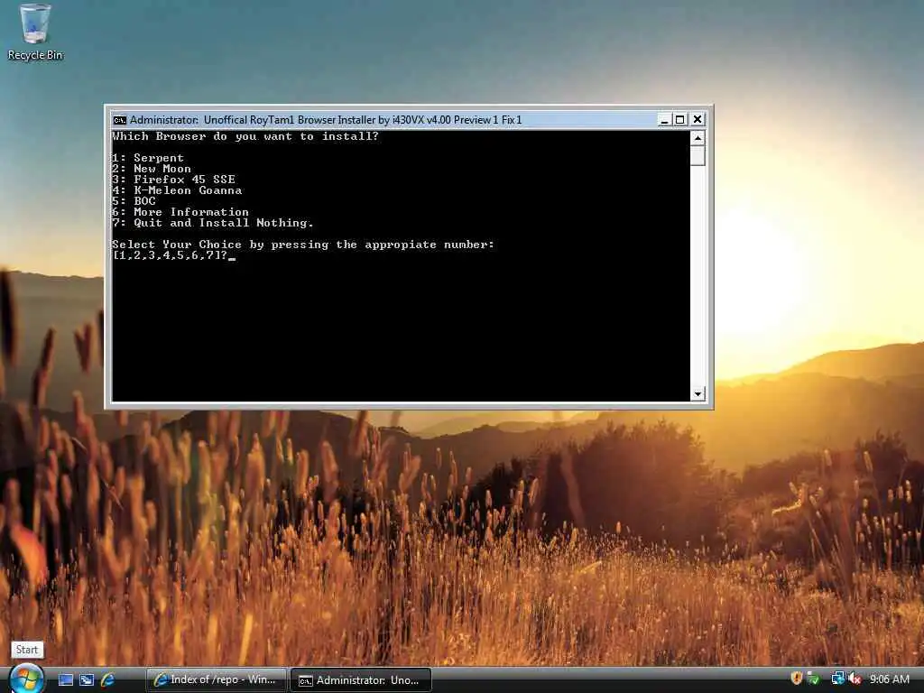Click '7: Quit and Install Nothing.' line
This screenshot has width=924, height=693.
tap(213, 223)
